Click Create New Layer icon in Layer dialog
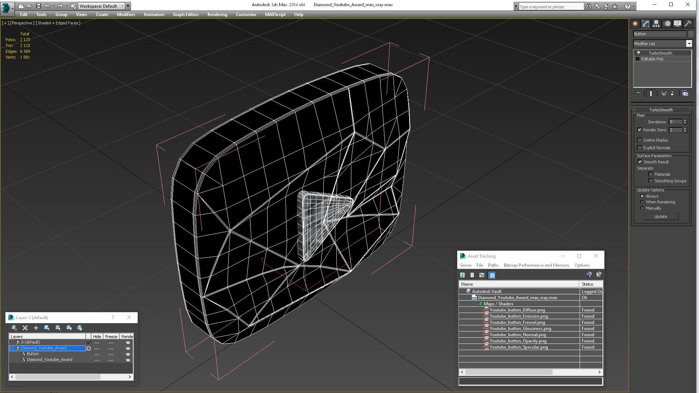The image size is (699, 393). coord(14,328)
